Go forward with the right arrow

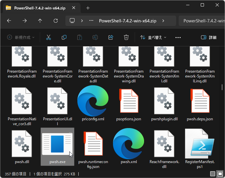(25, 21)
